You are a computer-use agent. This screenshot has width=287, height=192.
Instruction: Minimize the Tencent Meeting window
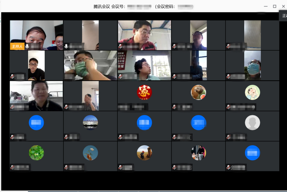pyautogui.click(x=265, y=6)
